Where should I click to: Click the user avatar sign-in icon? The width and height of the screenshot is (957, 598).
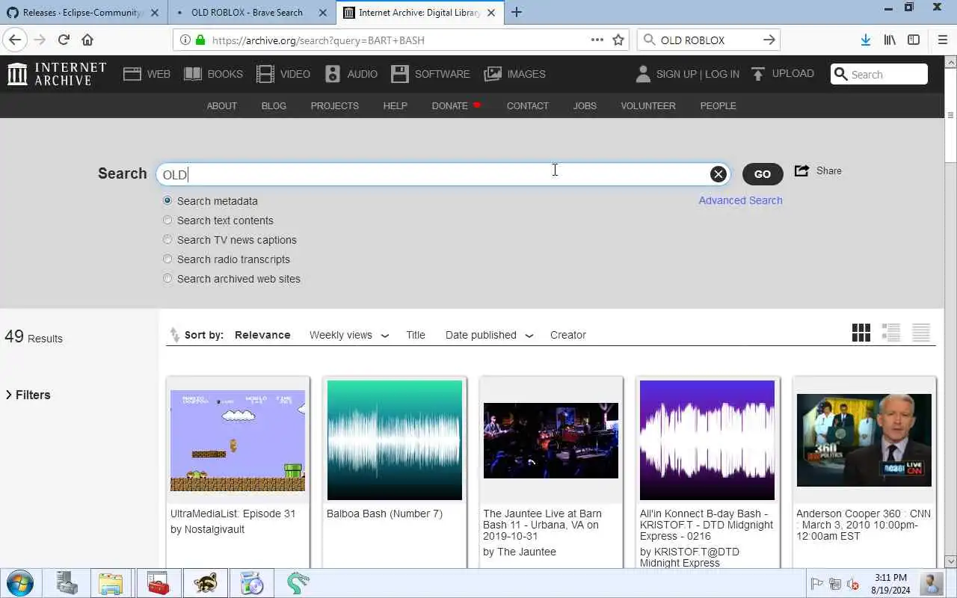(x=643, y=74)
